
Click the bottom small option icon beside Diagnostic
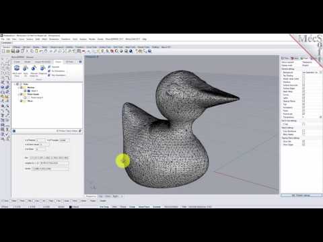[49, 75]
